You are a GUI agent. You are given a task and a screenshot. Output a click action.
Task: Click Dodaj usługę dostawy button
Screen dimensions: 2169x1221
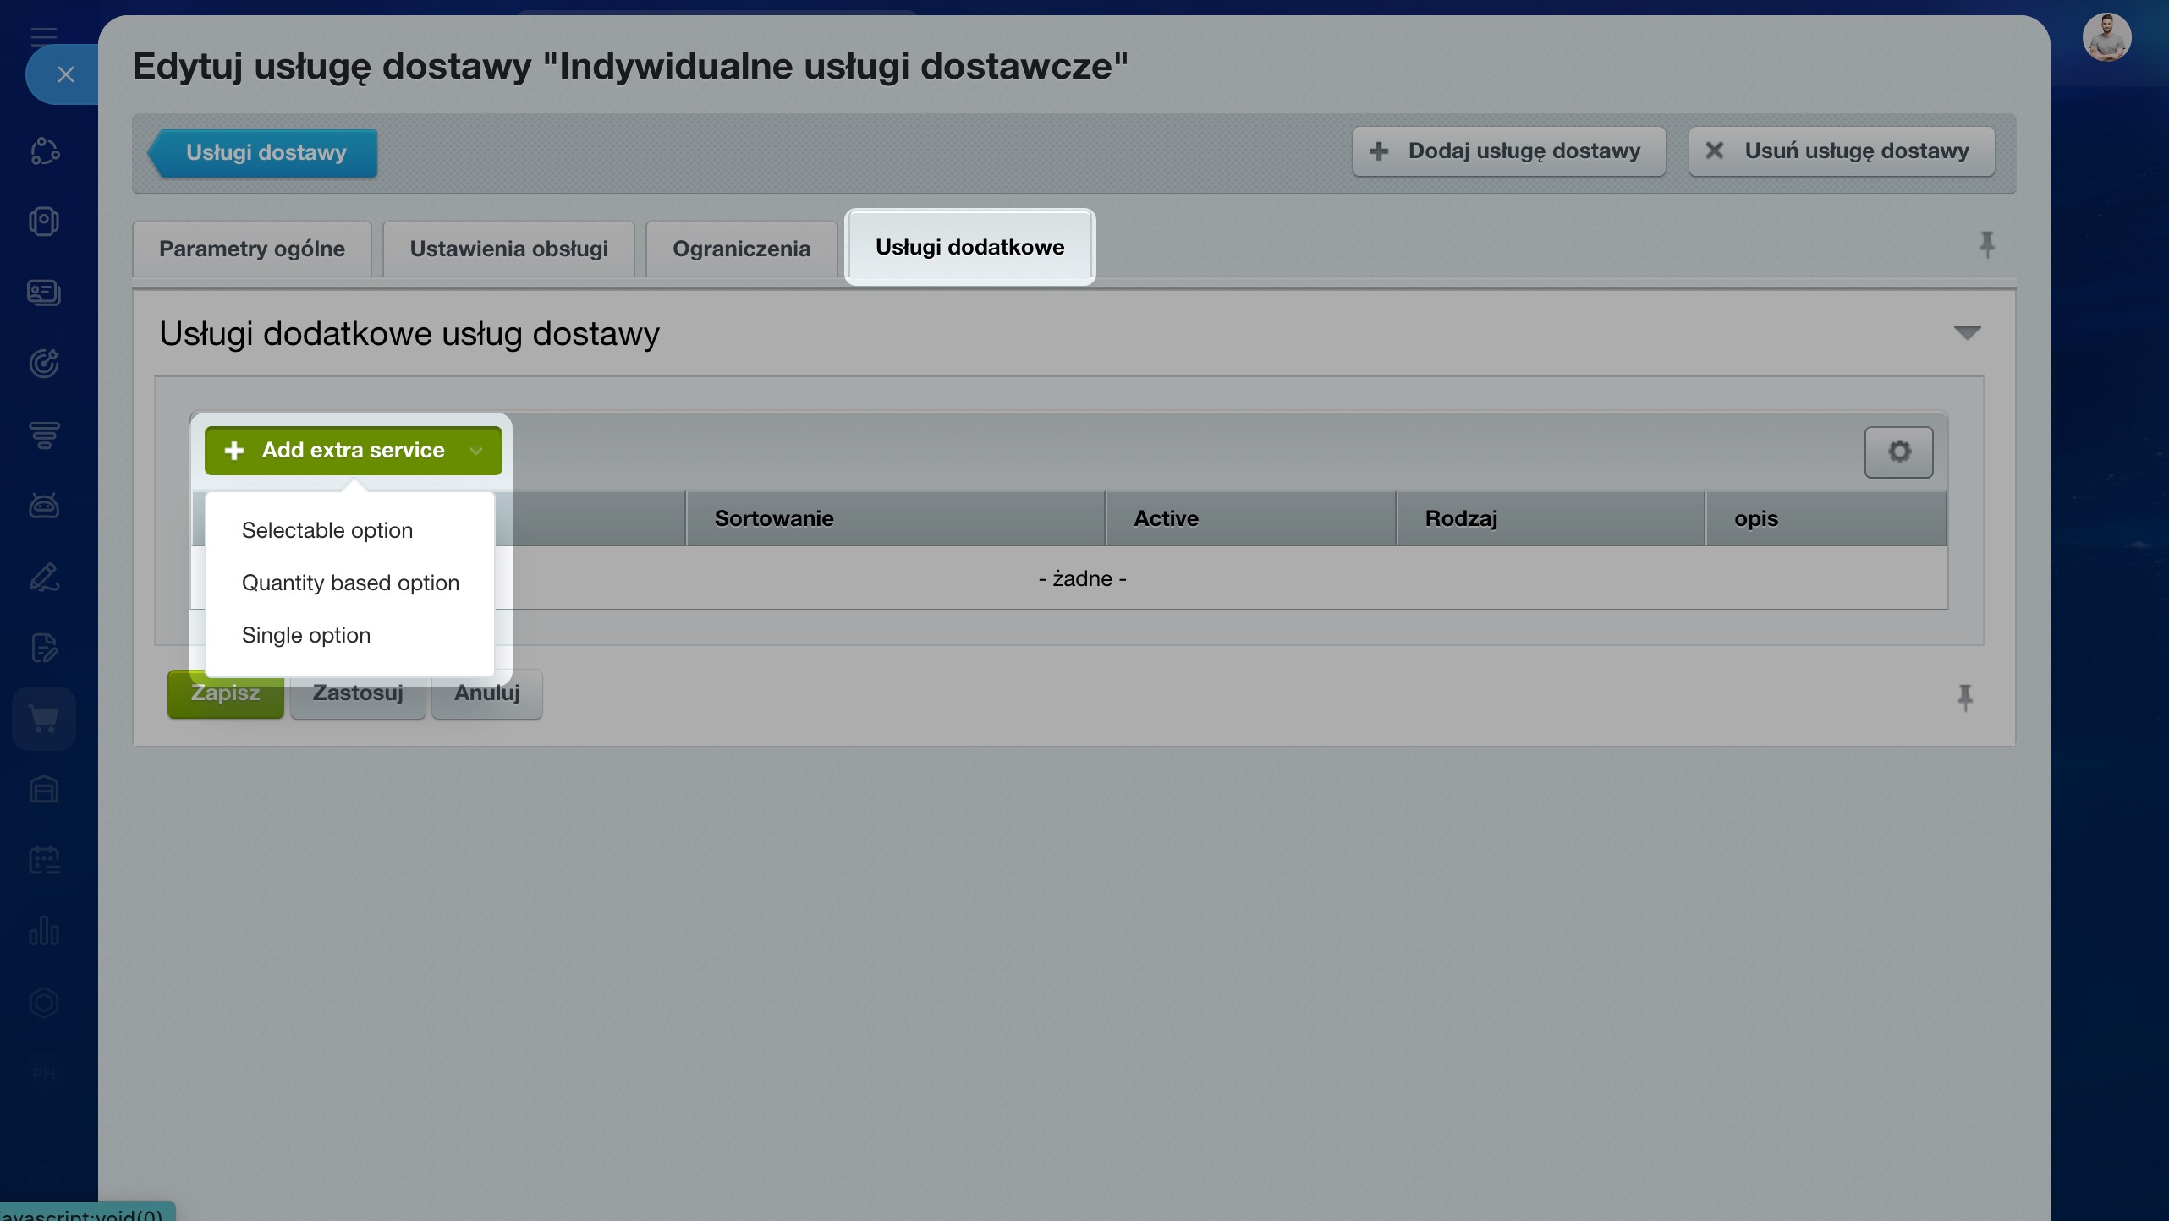point(1508,151)
